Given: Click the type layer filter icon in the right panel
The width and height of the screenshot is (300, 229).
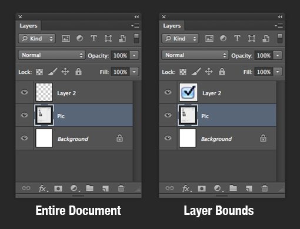Looking at the screenshot, I should click(x=237, y=38).
